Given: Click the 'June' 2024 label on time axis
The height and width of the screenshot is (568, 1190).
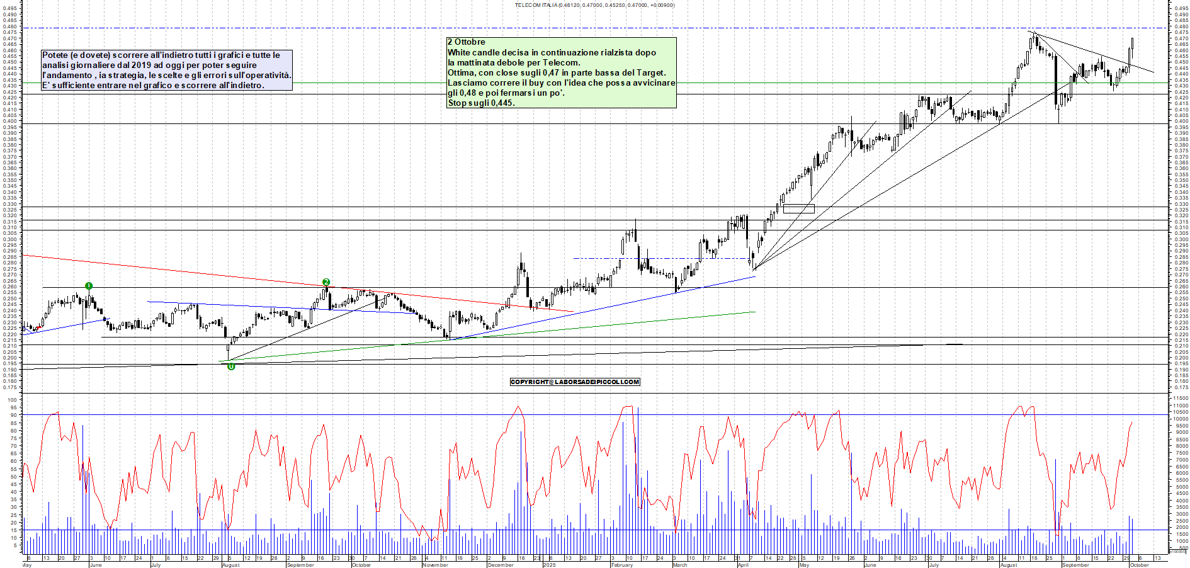Looking at the screenshot, I should [96, 565].
